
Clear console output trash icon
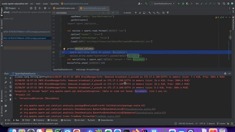pos(10,99)
